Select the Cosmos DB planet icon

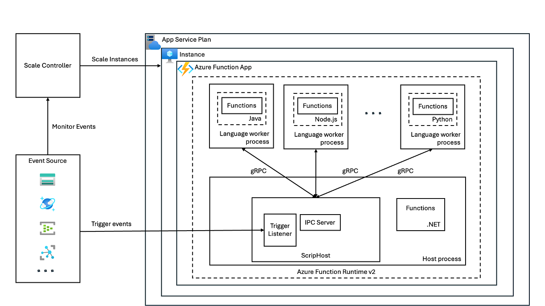47,204
